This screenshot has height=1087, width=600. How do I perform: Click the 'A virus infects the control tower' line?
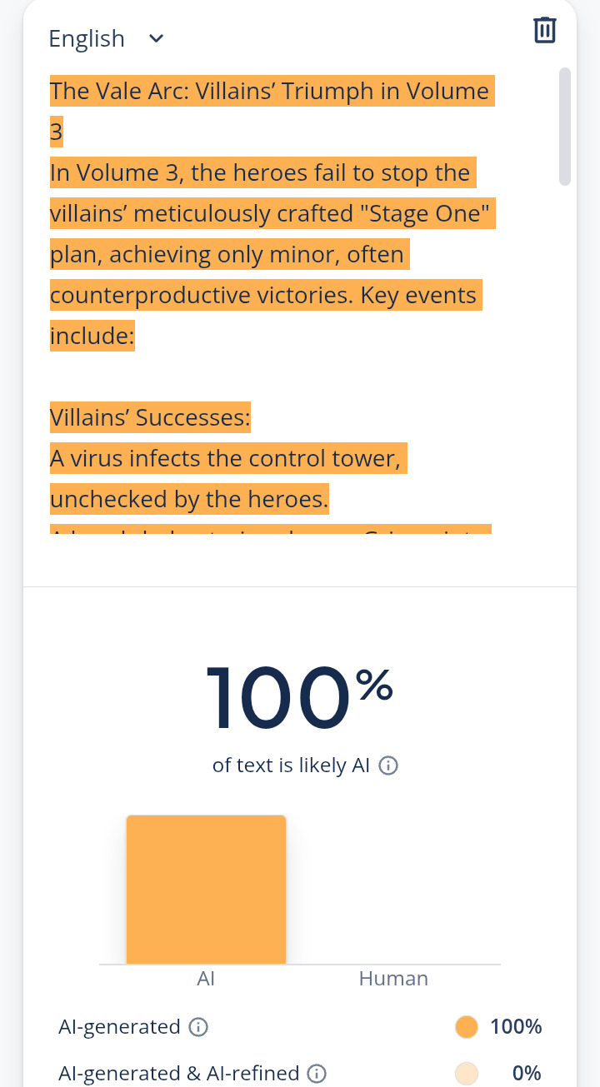[228, 458]
